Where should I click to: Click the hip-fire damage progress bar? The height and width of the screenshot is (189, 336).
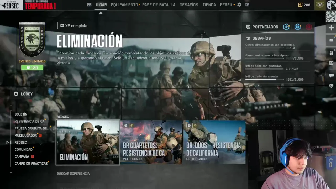(x=265, y=80)
